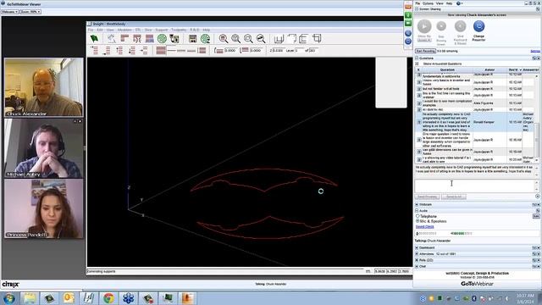Click the network computers icon in toolbar
Image resolution: width=542 pixels, height=305 pixels.
(x=174, y=38)
